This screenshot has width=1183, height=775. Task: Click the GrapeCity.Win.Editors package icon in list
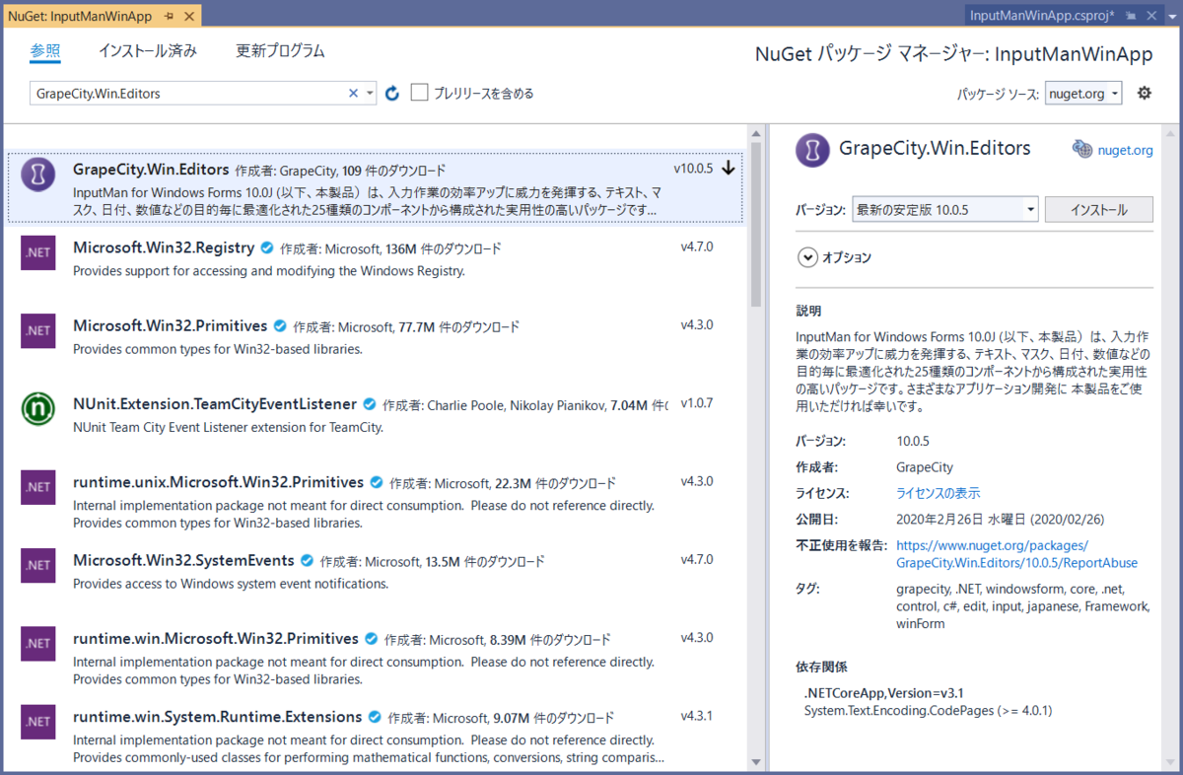tap(37, 175)
